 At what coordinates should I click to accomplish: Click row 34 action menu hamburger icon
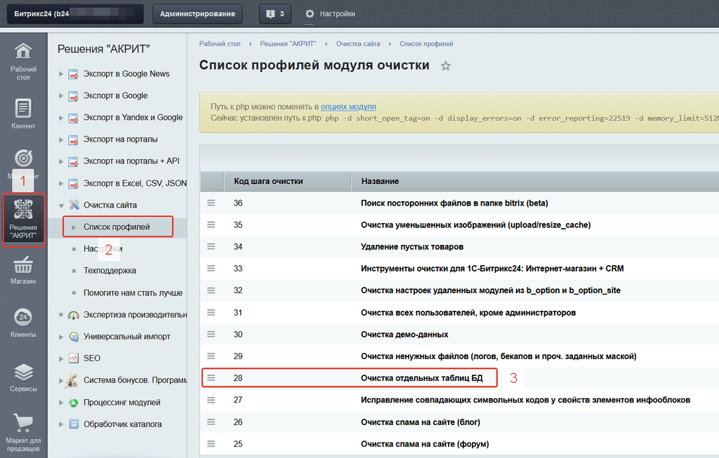(x=211, y=246)
